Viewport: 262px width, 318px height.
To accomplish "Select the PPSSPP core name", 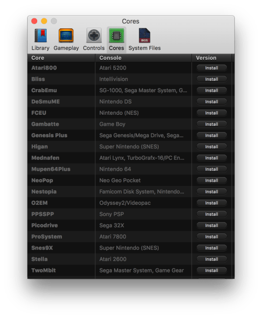I will 42,214.
